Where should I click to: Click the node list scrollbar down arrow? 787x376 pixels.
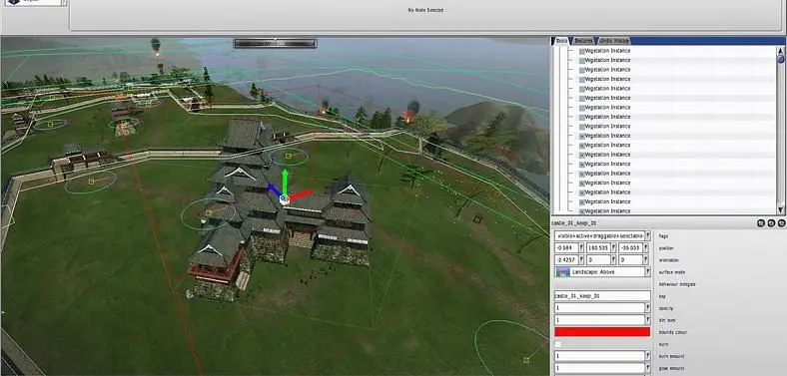780,209
